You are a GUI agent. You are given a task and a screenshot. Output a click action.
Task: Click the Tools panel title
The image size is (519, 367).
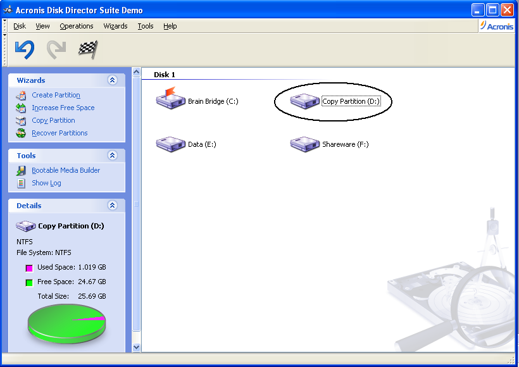pyautogui.click(x=26, y=156)
